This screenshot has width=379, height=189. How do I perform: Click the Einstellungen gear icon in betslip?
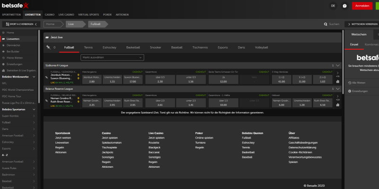click(350, 91)
